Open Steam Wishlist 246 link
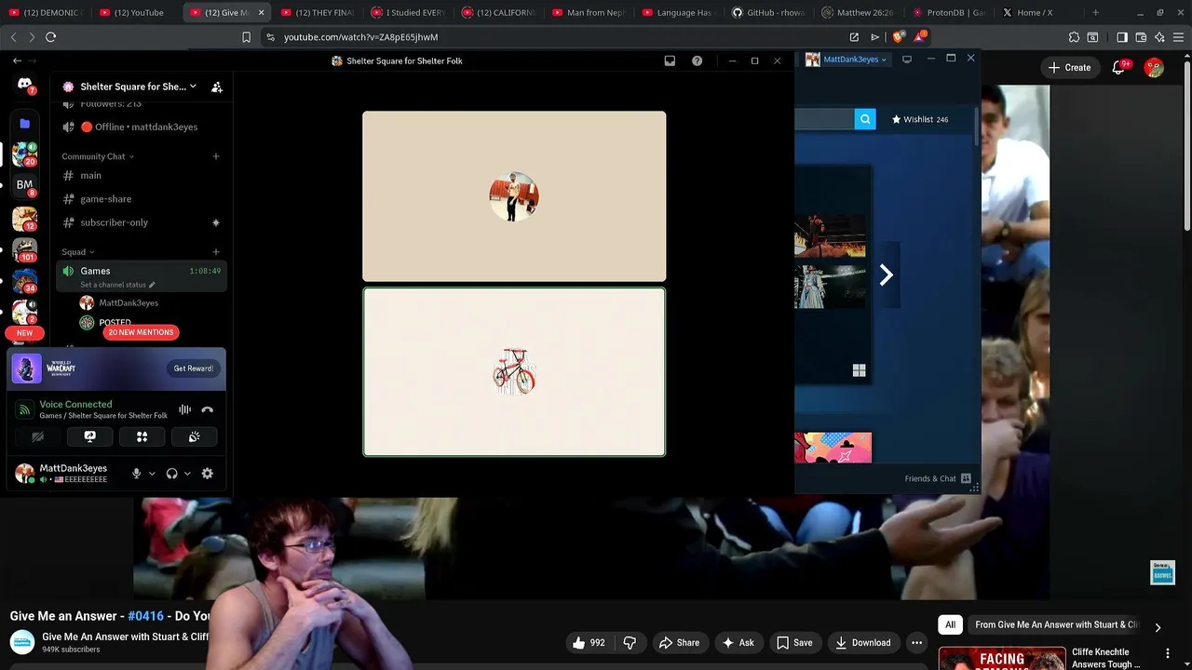The height and width of the screenshot is (670, 1192). [920, 119]
